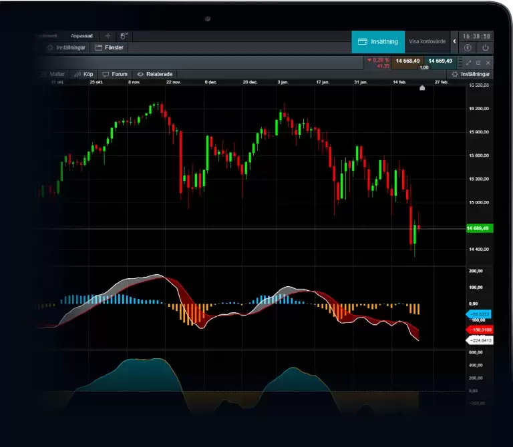Click the information circle icon
This screenshot has width=513, height=447.
click(468, 48)
